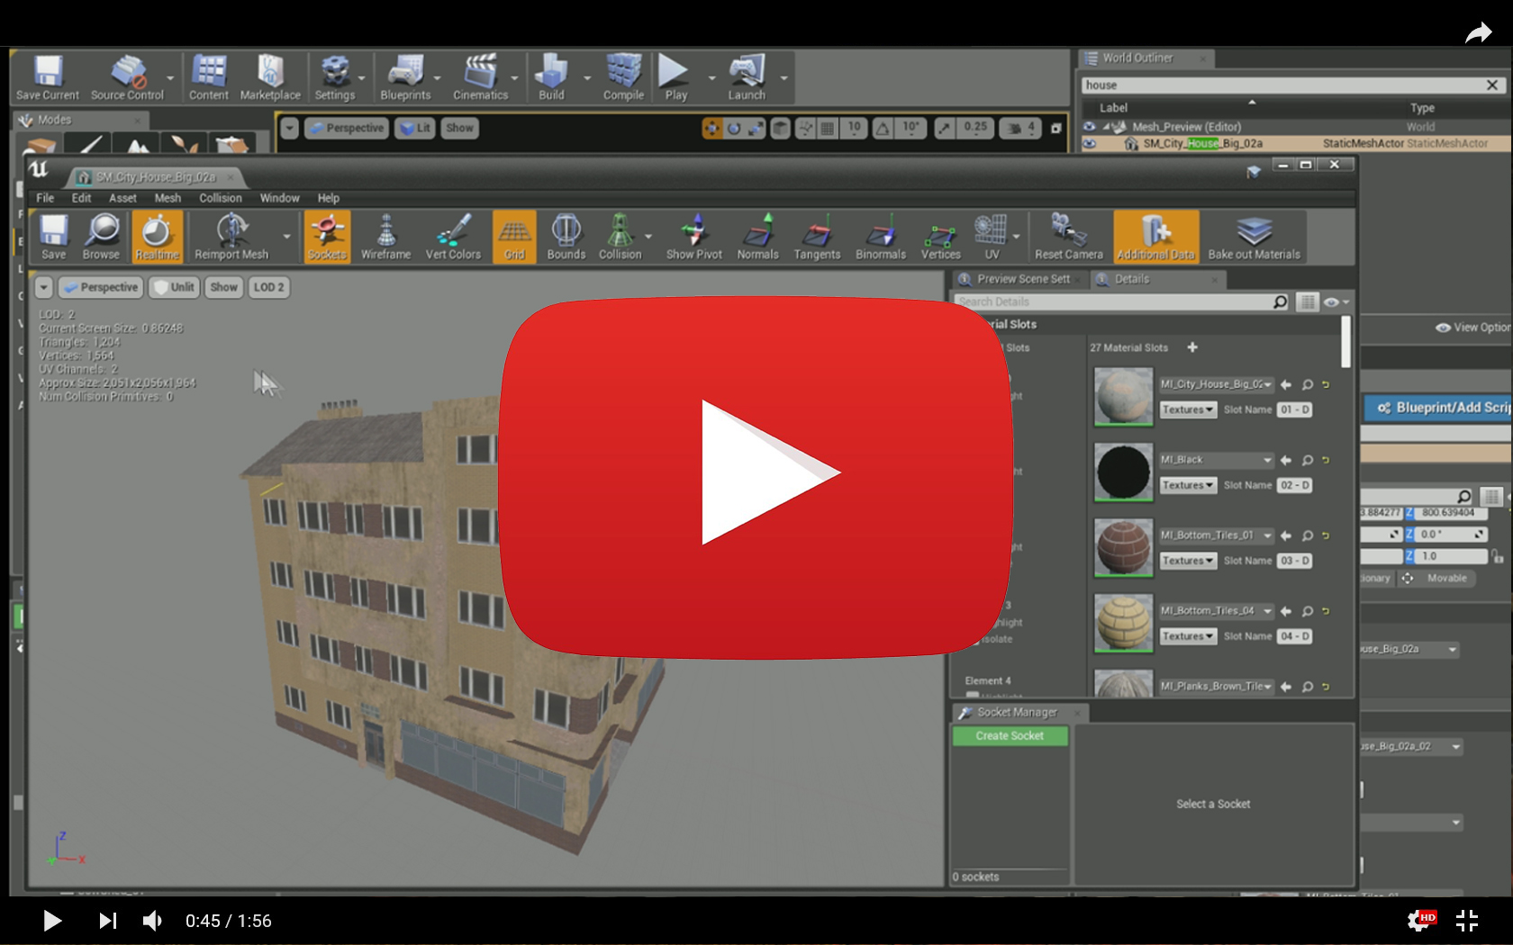The width and height of the screenshot is (1513, 945).
Task: Click the Reimport Mesh icon
Action: pyautogui.click(x=231, y=237)
